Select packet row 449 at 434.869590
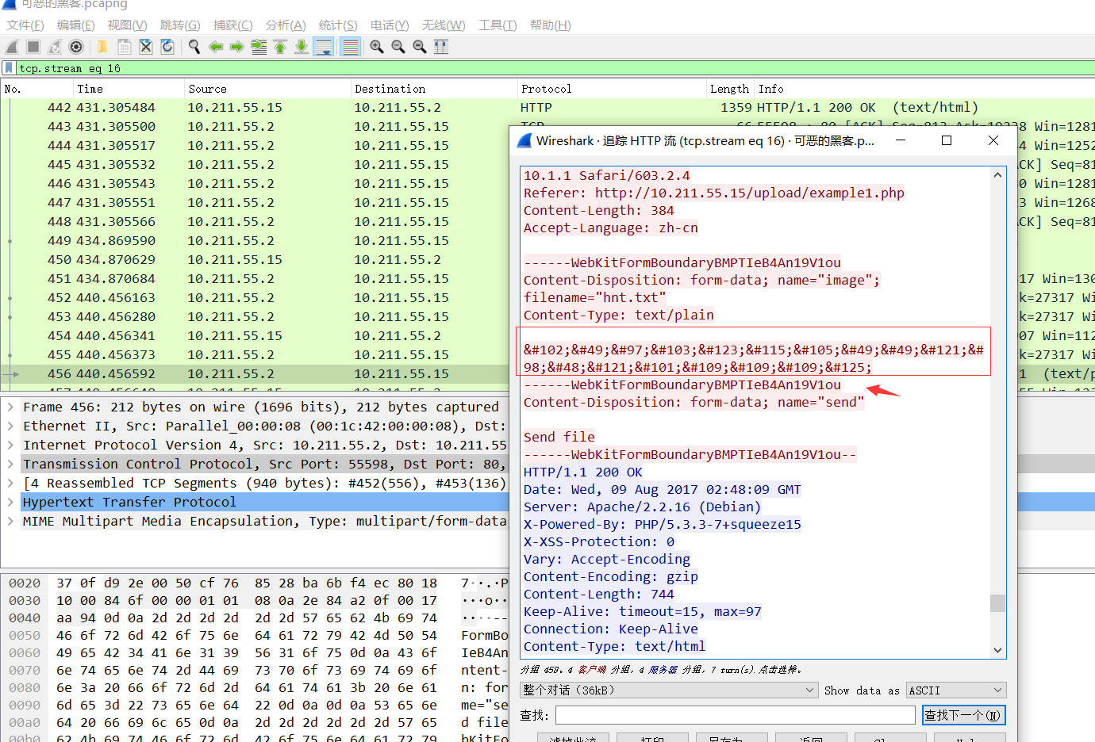 click(x=254, y=240)
